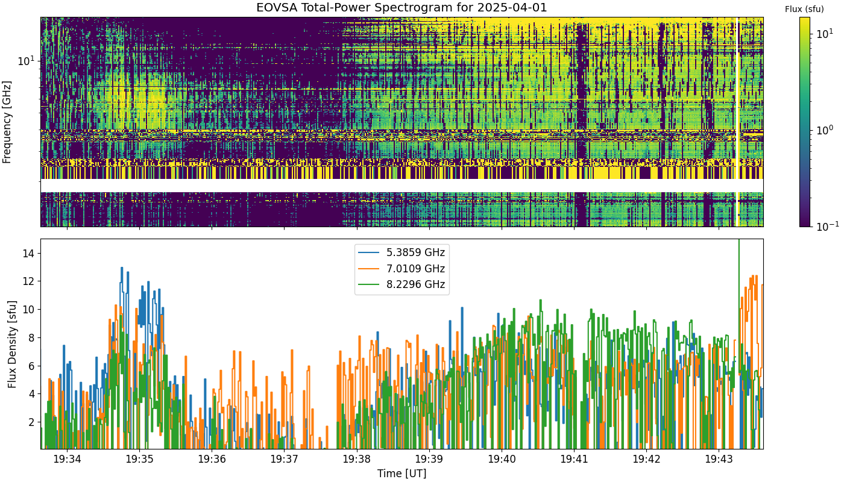844x482 pixels.
Task: Click the Time [UT] axis label
Action: (402, 474)
